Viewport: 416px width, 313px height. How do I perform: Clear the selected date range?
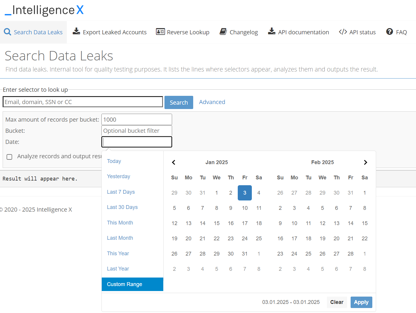337,302
